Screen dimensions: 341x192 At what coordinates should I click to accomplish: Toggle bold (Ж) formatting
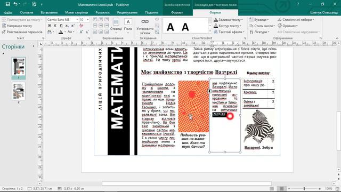coord(50,26)
